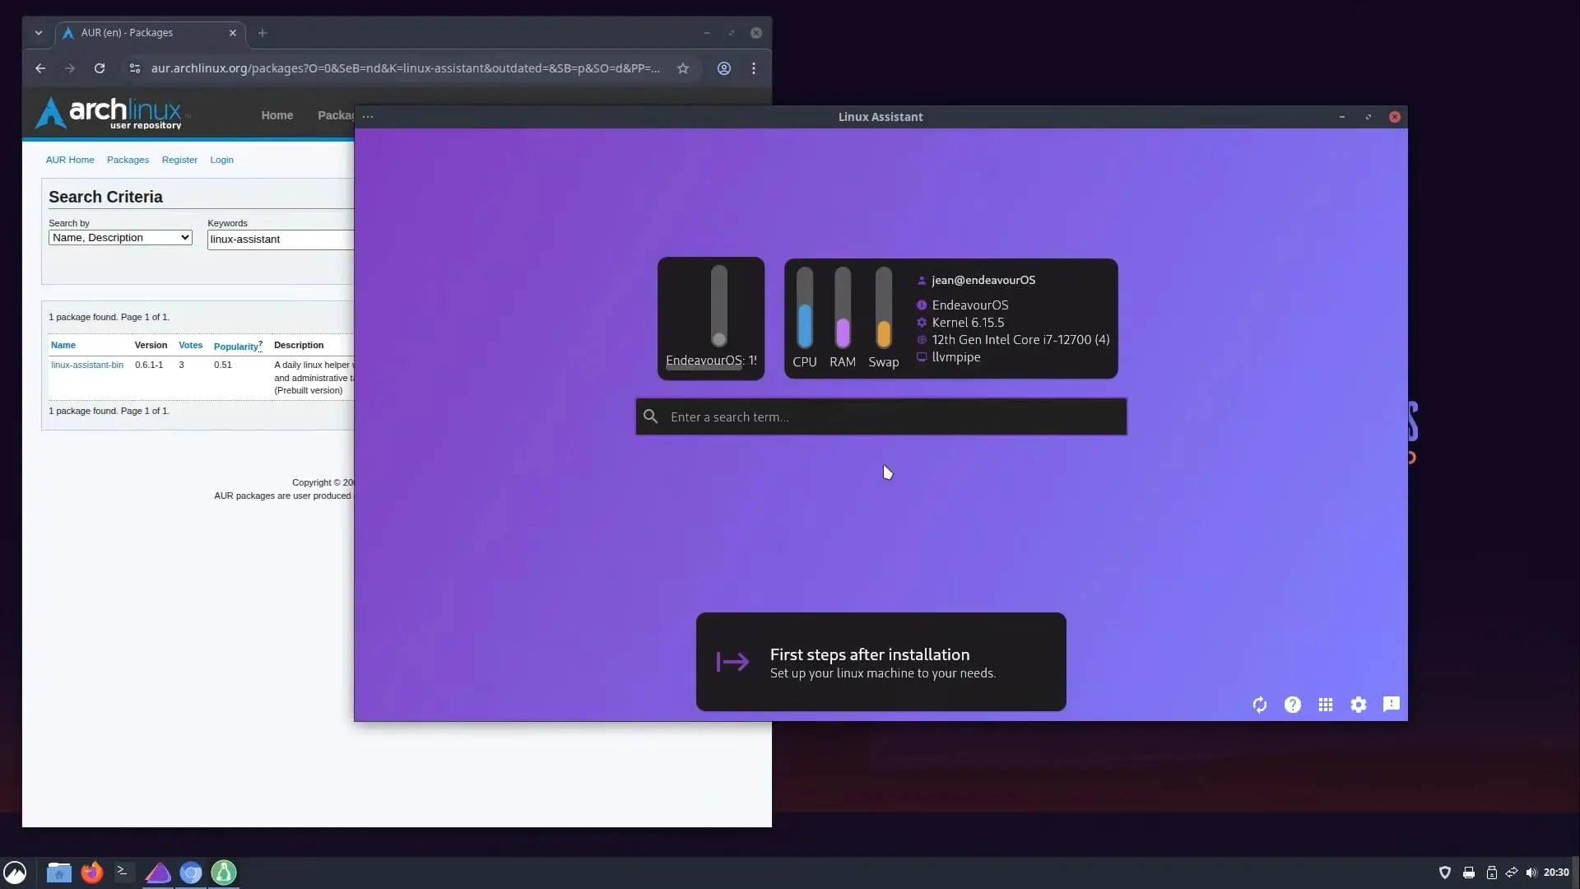The height and width of the screenshot is (889, 1580).
Task: Open First steps after installation card
Action: [x=881, y=662]
